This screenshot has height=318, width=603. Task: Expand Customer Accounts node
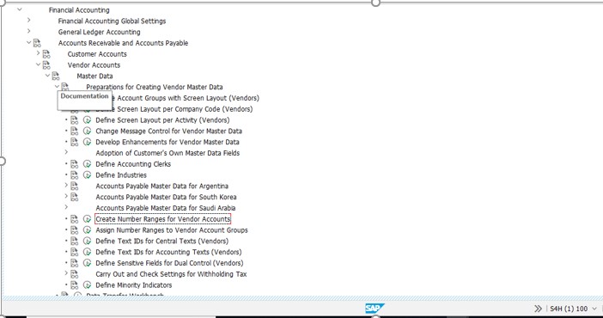38,53
